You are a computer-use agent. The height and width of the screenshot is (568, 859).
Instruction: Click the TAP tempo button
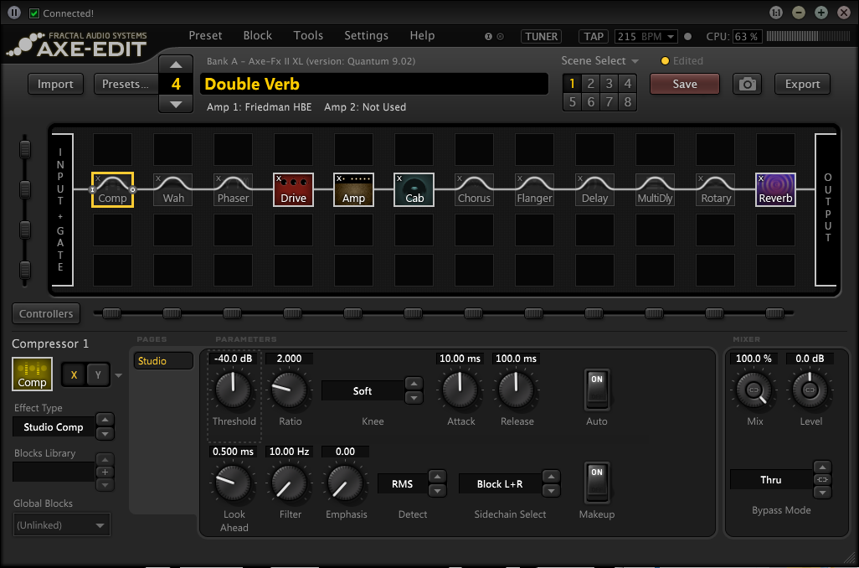[x=594, y=37]
